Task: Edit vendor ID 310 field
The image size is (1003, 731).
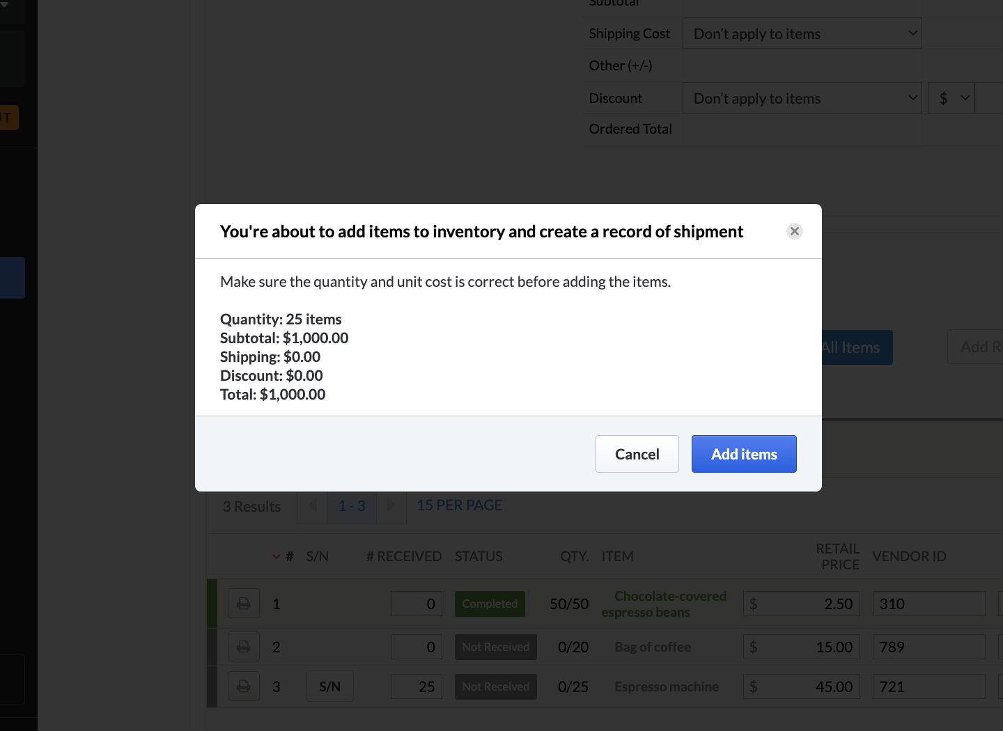Action: (928, 604)
